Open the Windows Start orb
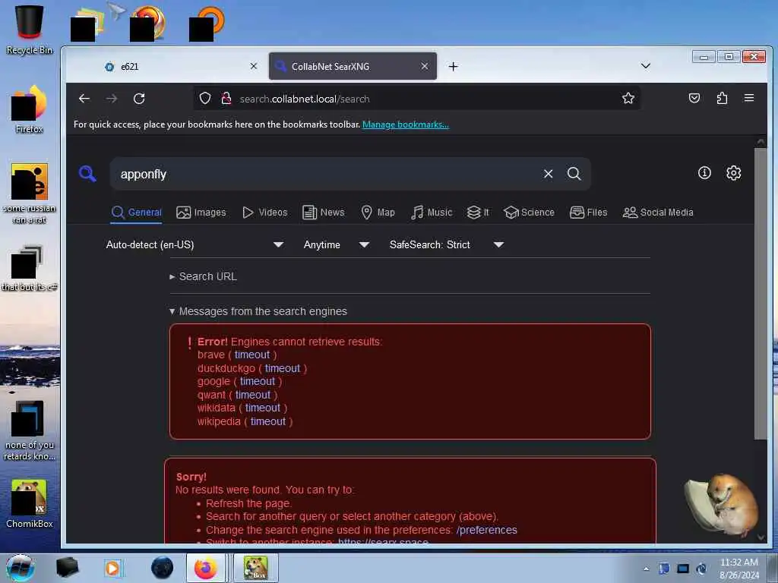 (20, 568)
